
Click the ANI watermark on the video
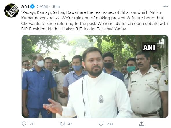[149, 47]
